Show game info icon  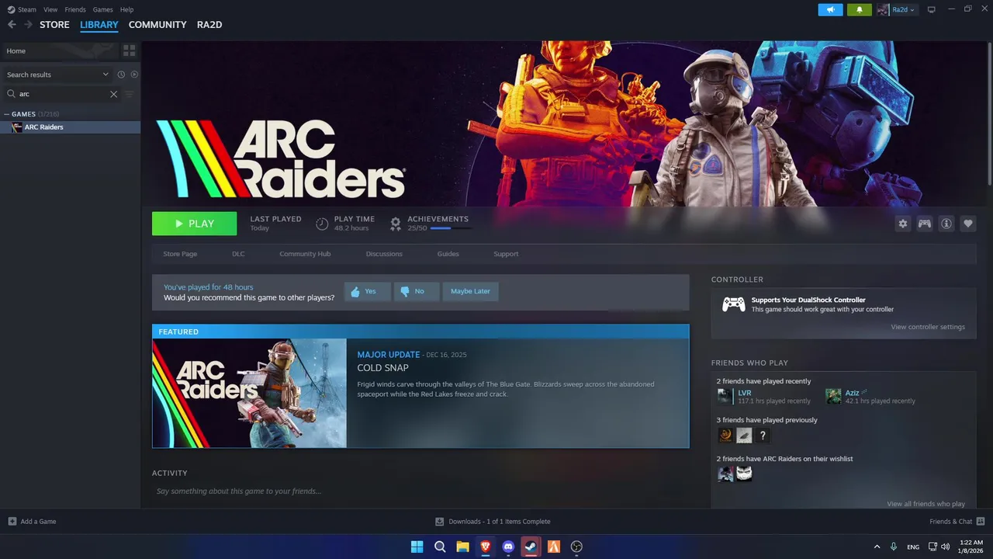click(x=946, y=224)
